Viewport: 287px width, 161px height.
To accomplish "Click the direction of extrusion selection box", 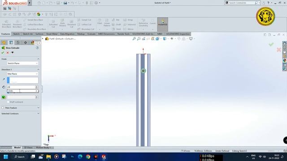I will (22, 80).
